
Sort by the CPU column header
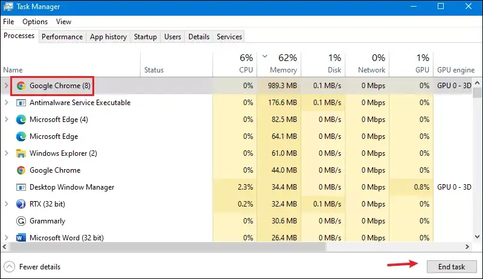tap(235, 65)
